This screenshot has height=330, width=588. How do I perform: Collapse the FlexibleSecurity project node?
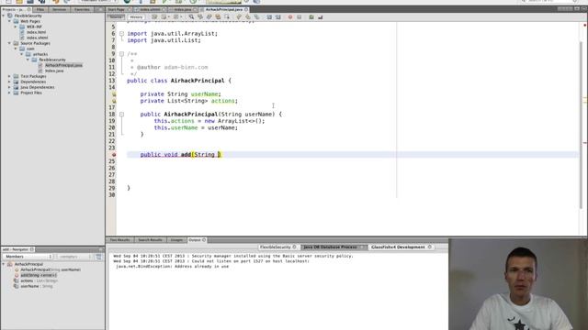pos(4,16)
